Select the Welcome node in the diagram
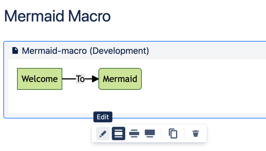 click(x=40, y=79)
